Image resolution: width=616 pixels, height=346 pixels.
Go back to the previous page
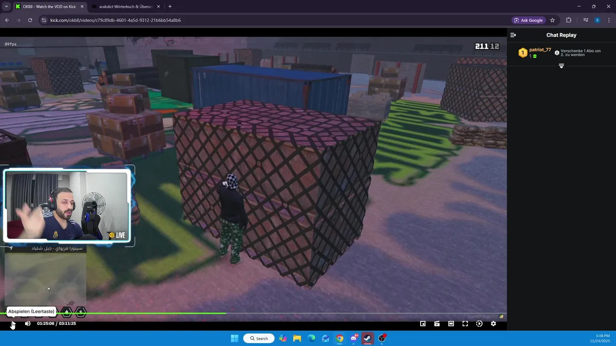pyautogui.click(x=7, y=20)
